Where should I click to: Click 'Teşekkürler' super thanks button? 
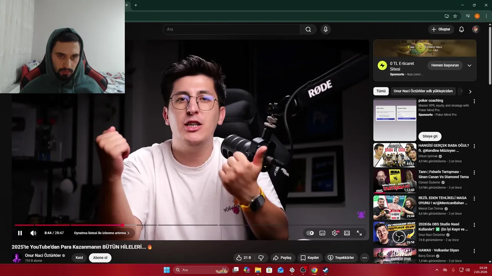341,258
